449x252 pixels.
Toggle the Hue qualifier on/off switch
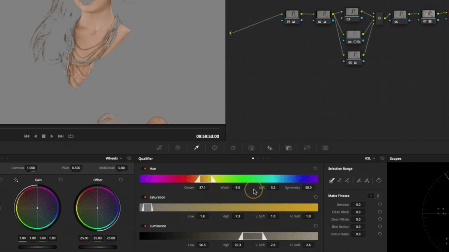[145, 168]
